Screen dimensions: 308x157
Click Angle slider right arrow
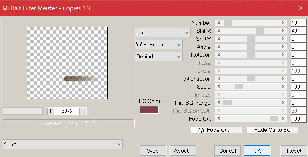click(x=283, y=47)
